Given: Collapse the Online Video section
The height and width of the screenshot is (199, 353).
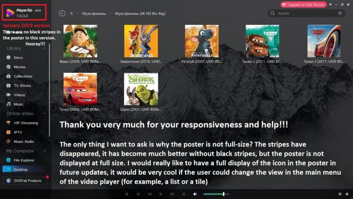Looking at the screenshot, I should (44, 114).
